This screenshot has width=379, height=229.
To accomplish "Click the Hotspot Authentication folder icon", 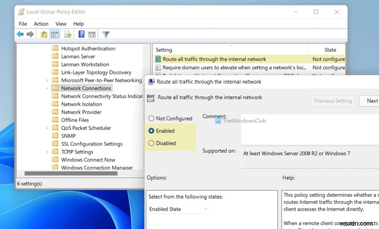I will click(x=55, y=48).
